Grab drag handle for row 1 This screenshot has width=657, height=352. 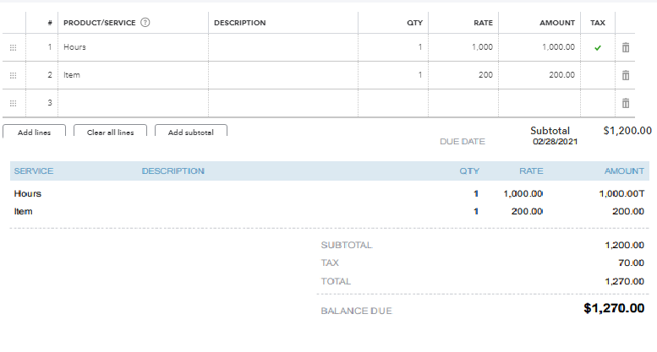pyautogui.click(x=13, y=47)
